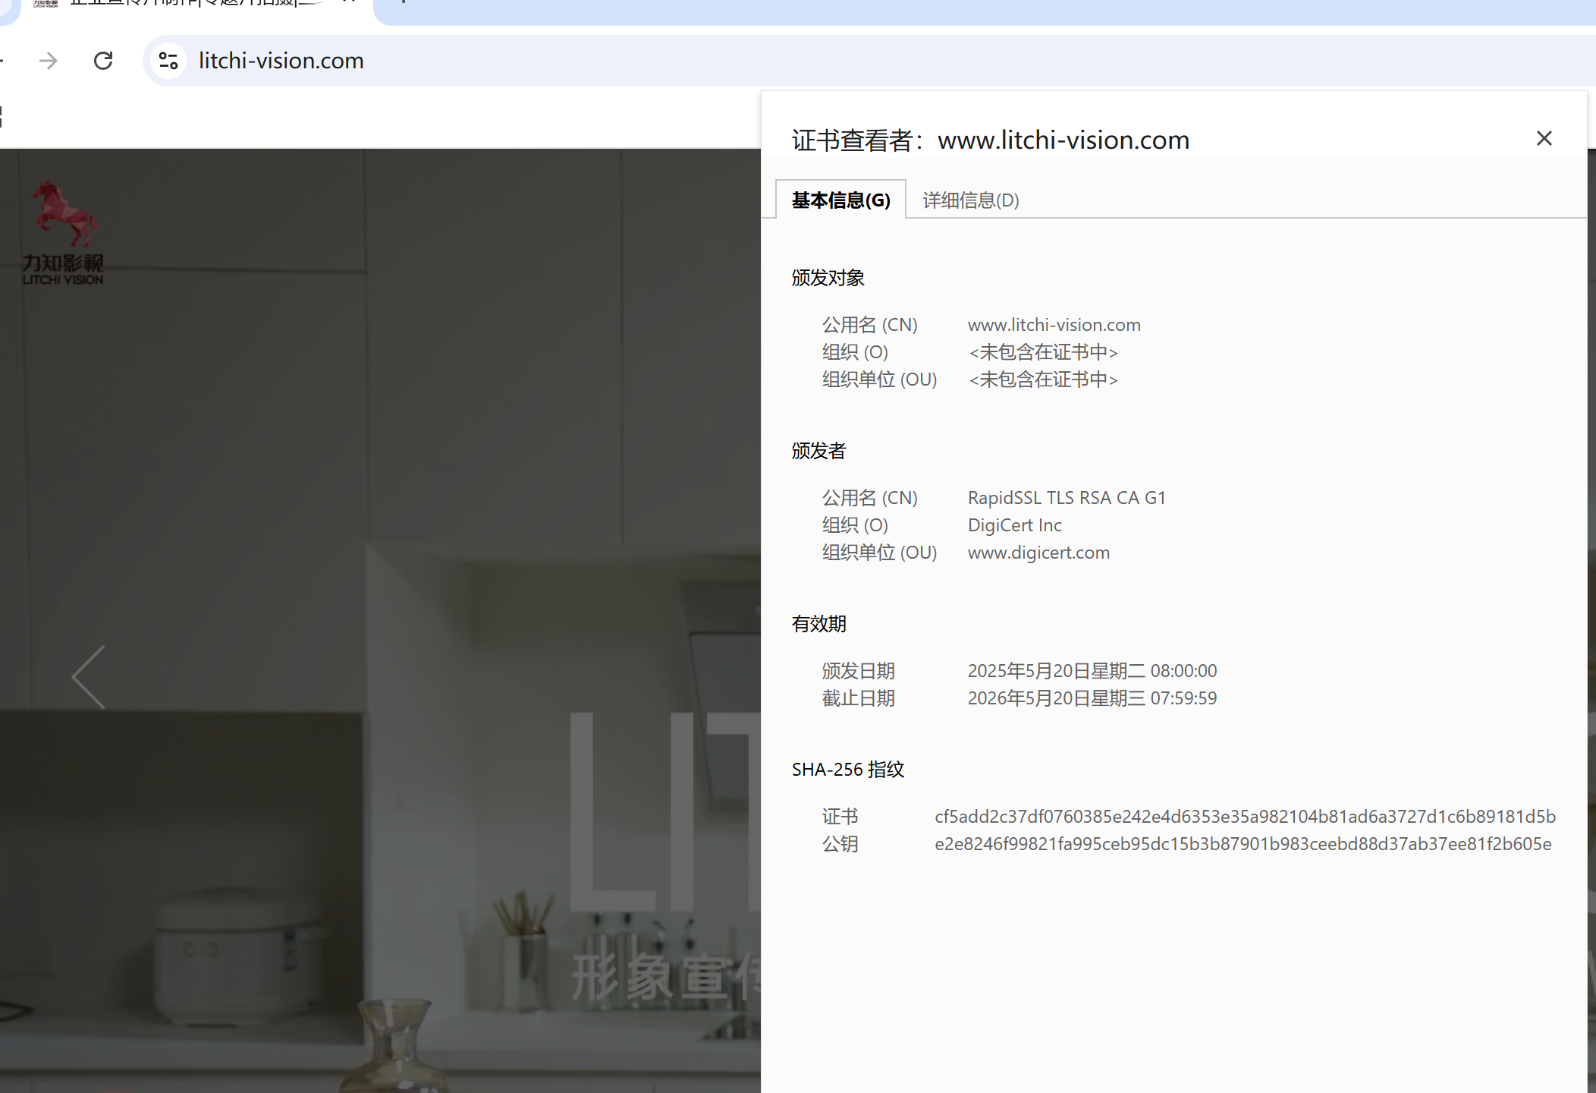Close the certificate viewer panel

1544,138
